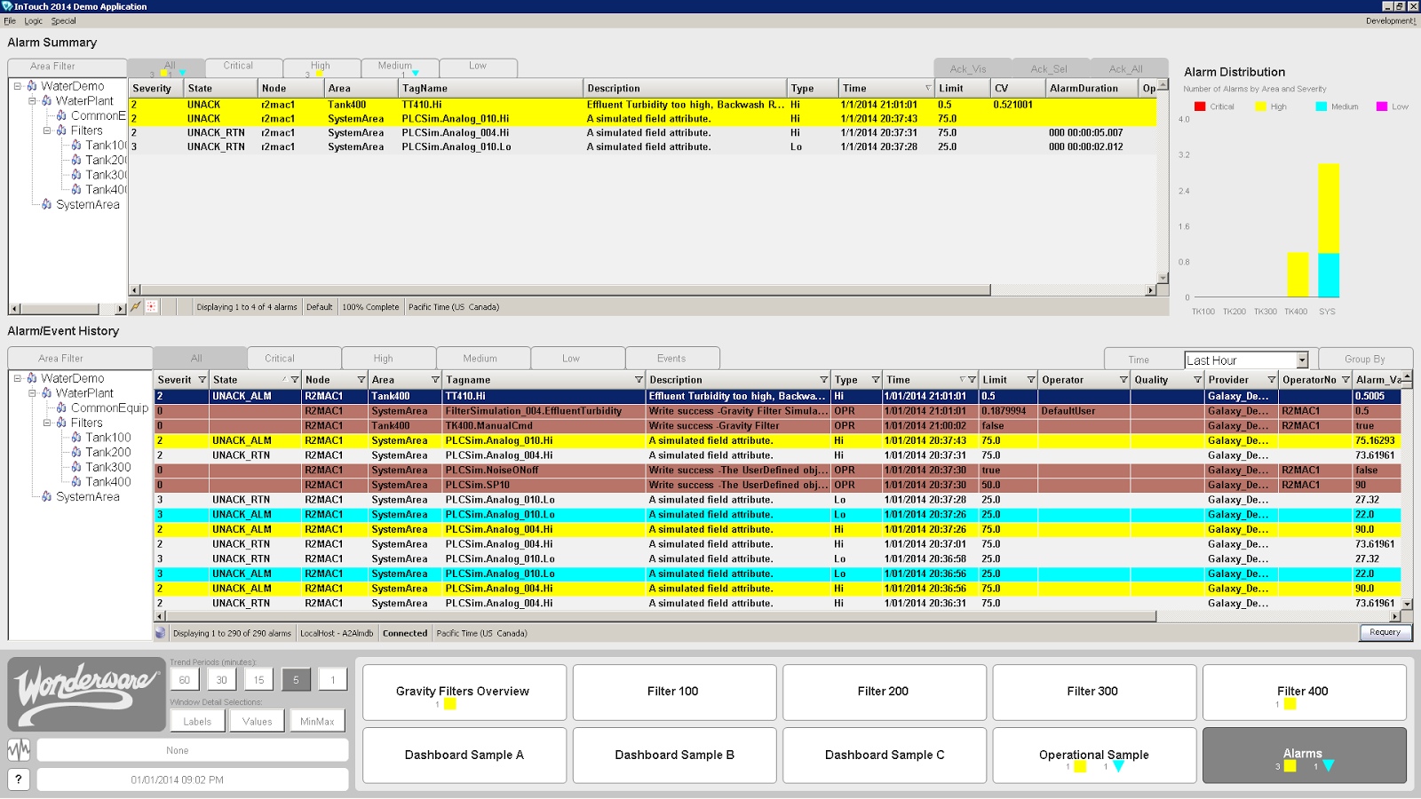
Task: Collapse the WaterDemo node in summary tree
Action: tap(17, 86)
